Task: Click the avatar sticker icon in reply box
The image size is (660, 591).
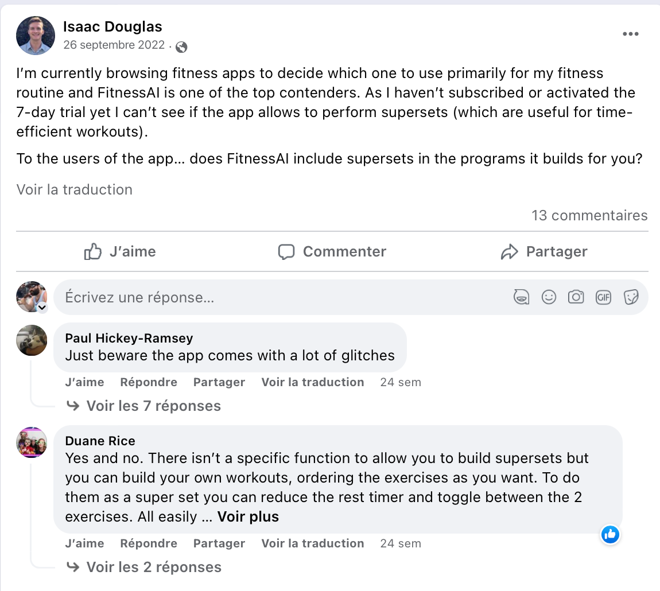Action: click(x=521, y=297)
